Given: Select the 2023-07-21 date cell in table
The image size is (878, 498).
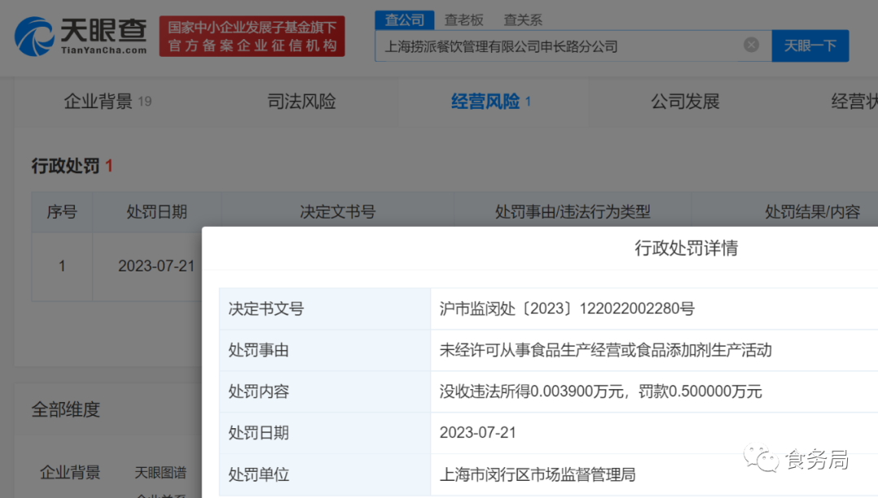Looking at the screenshot, I should pos(156,266).
